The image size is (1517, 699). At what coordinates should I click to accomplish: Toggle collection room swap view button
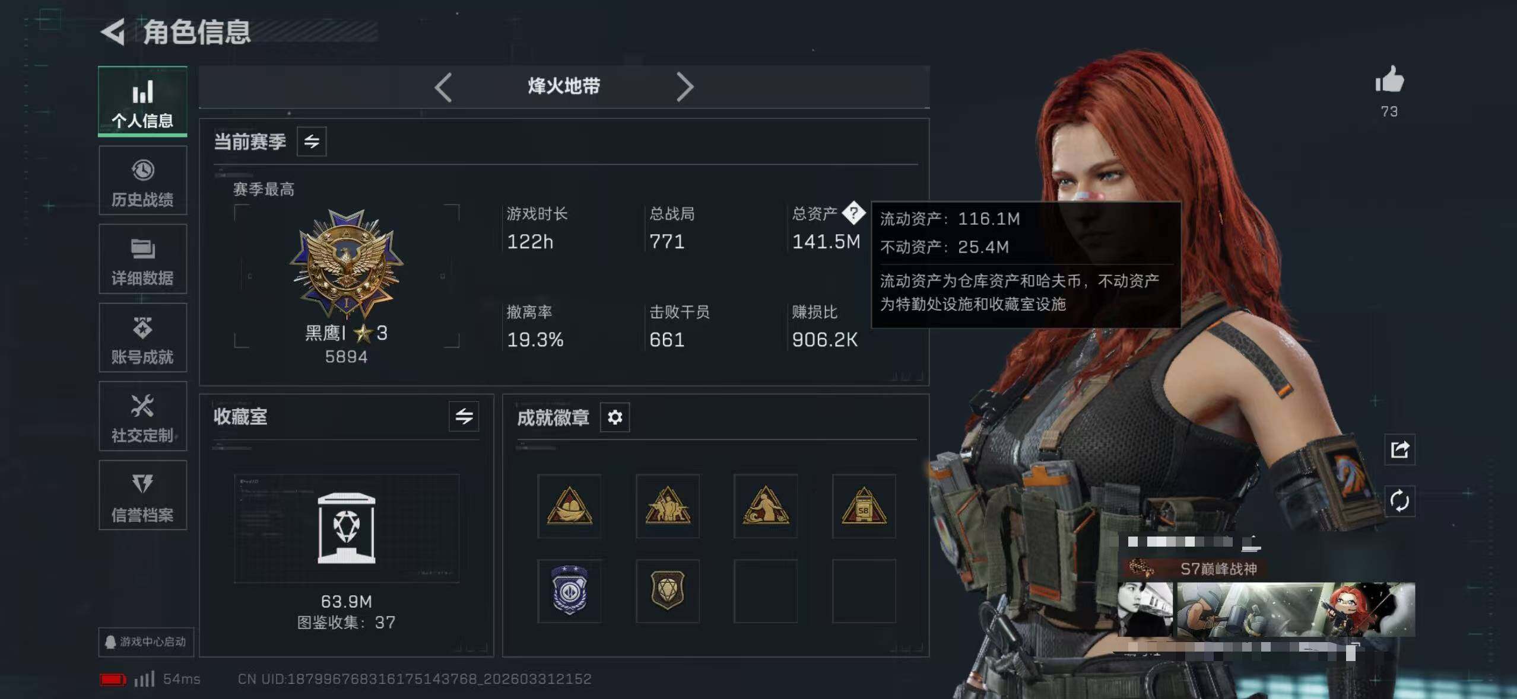pos(464,417)
